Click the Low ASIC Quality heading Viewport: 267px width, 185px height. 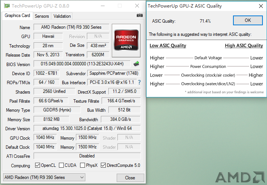tap(168, 46)
